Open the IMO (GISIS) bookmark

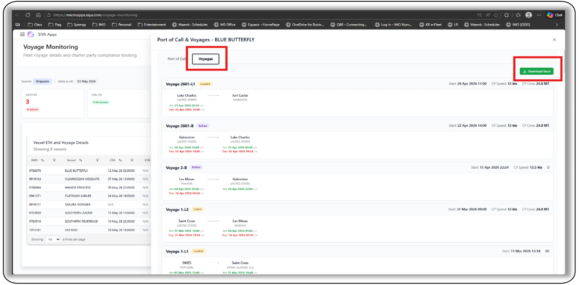coord(518,25)
